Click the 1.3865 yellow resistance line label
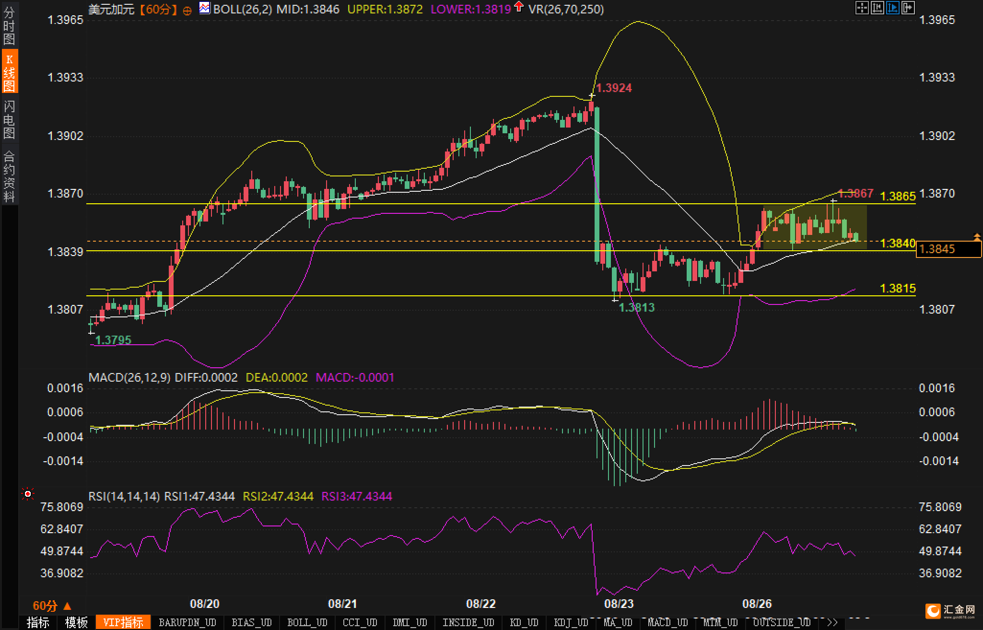Screen dimensions: 983x630 coord(898,196)
